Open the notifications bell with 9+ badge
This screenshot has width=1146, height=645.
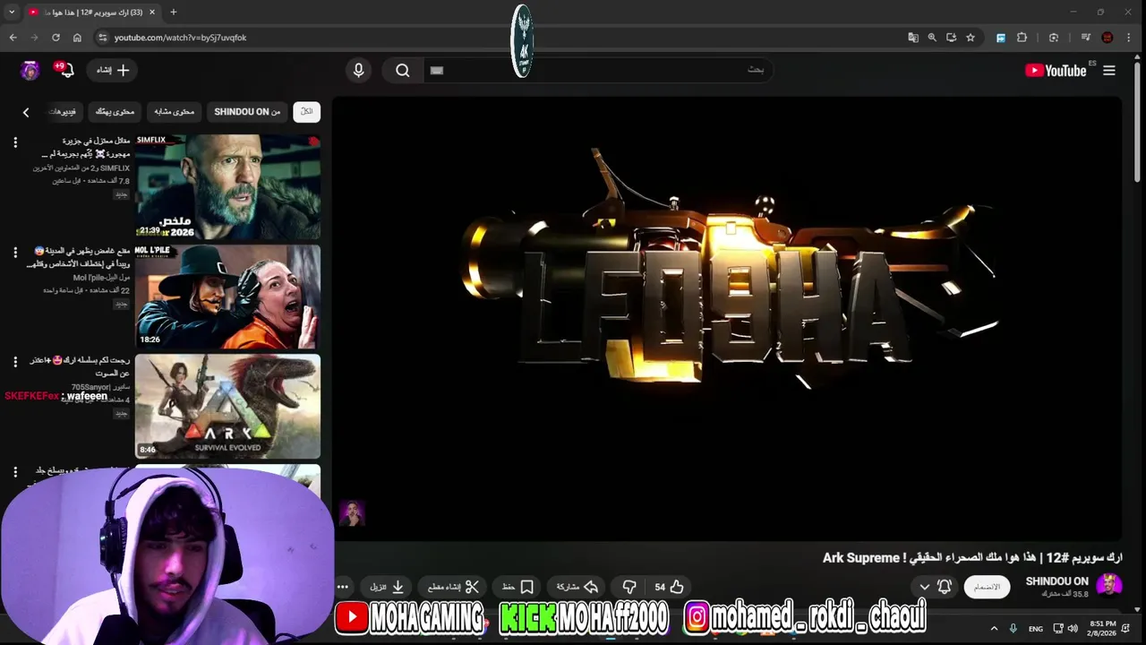(x=64, y=70)
